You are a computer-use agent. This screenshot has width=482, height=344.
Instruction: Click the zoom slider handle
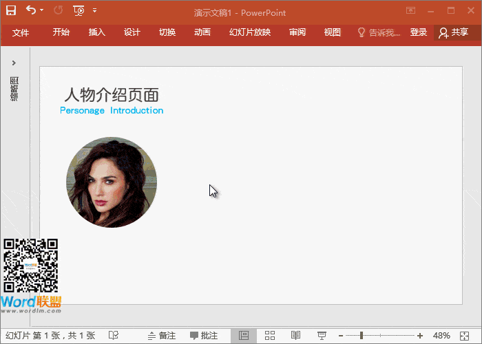[361, 335]
